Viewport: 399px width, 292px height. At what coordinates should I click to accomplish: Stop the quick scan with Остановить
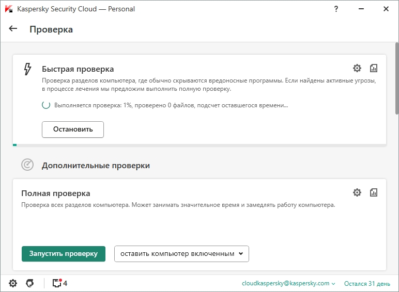point(73,129)
